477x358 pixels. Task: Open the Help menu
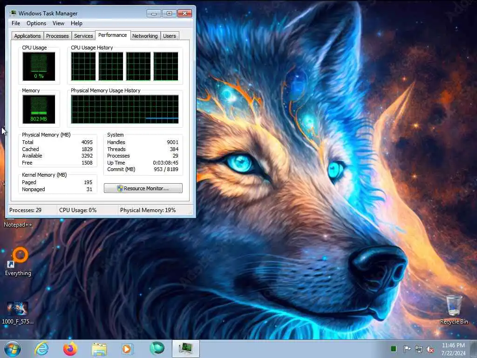pos(76,23)
